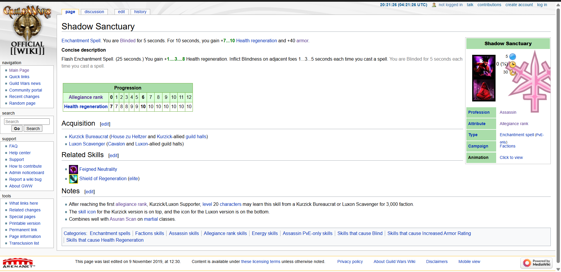
Task: Click the Guild Wars Official Wiki logo
Action: point(27,30)
